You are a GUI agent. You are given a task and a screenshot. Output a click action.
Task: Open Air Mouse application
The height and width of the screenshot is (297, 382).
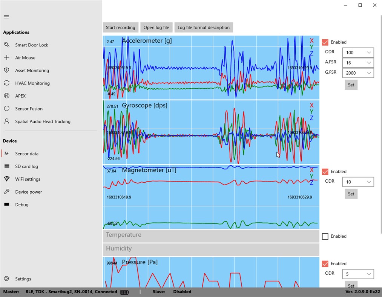pyautogui.click(x=25, y=58)
